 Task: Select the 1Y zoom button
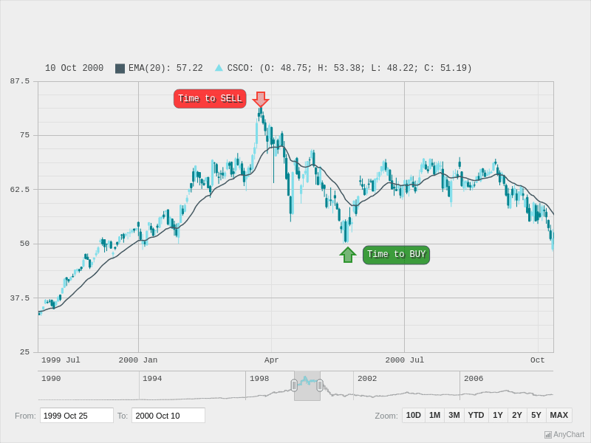click(x=498, y=415)
